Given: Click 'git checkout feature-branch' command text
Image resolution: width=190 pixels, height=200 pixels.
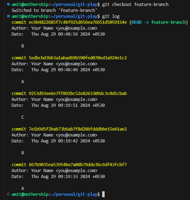Looking at the screenshot, I should [135, 5].
